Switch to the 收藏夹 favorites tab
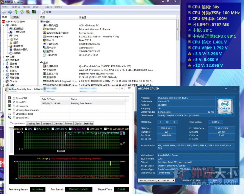The image size is (244, 194). point(15,17)
